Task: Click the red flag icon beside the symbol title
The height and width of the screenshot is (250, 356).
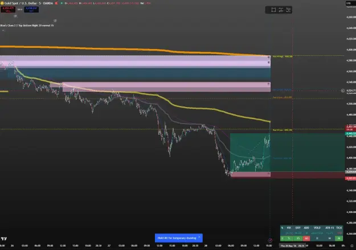Action: 56,3
